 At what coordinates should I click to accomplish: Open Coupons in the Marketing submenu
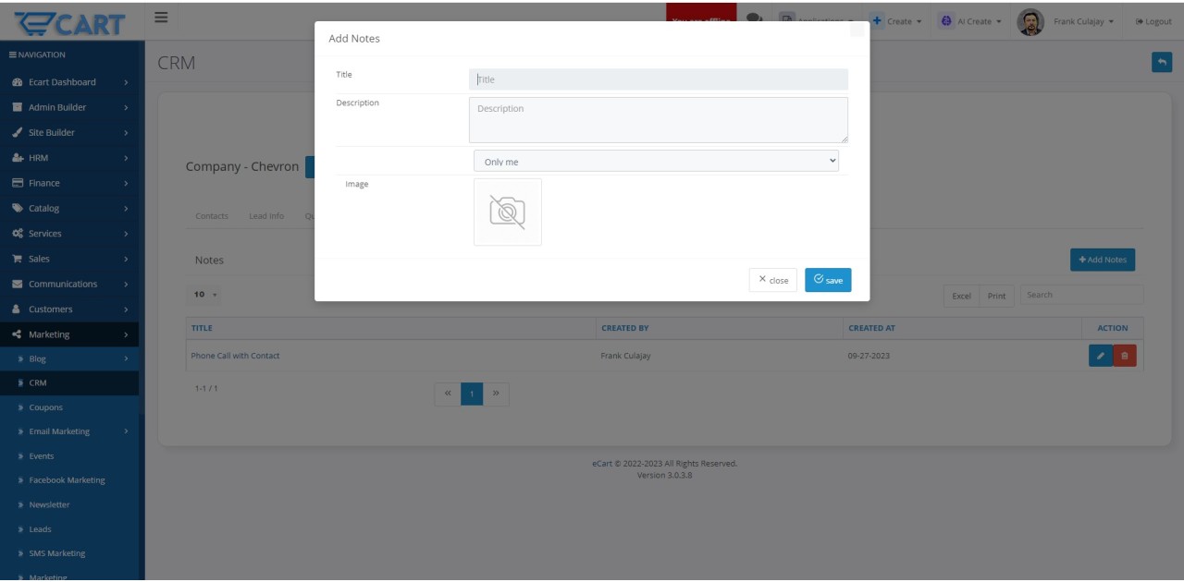pyautogui.click(x=69, y=407)
